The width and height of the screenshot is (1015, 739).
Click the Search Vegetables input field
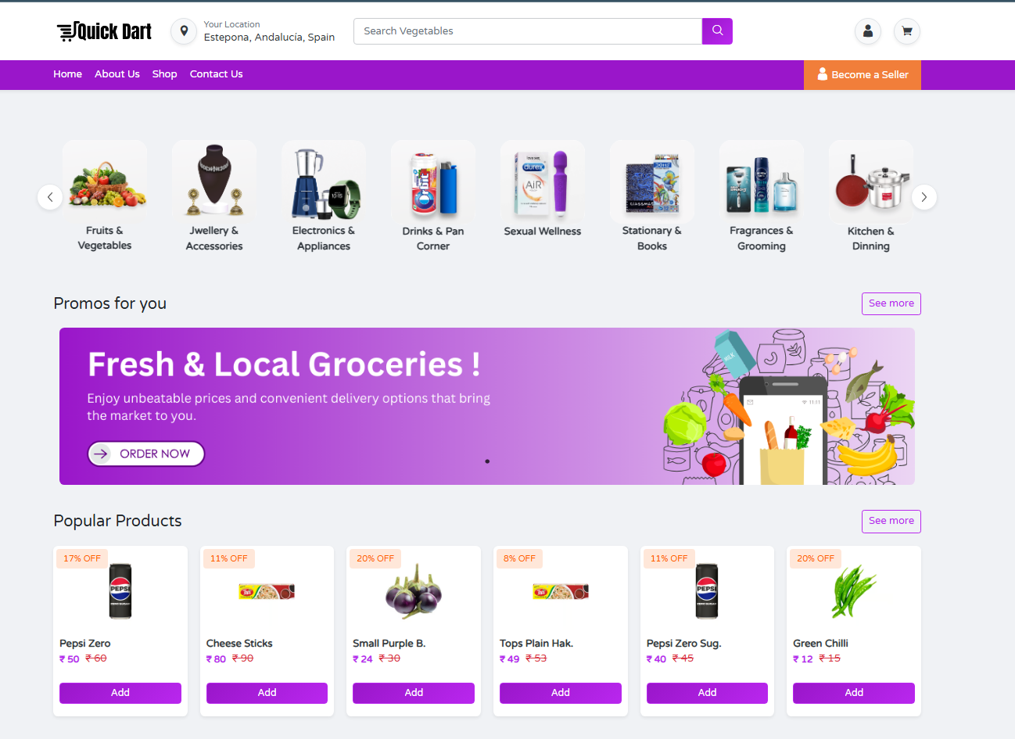point(528,31)
